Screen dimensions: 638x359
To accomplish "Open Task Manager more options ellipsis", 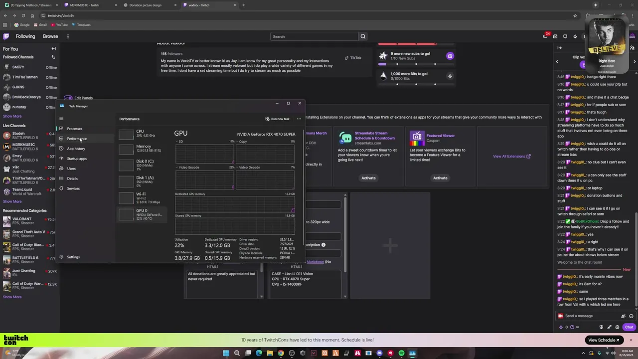I will 299,119.
